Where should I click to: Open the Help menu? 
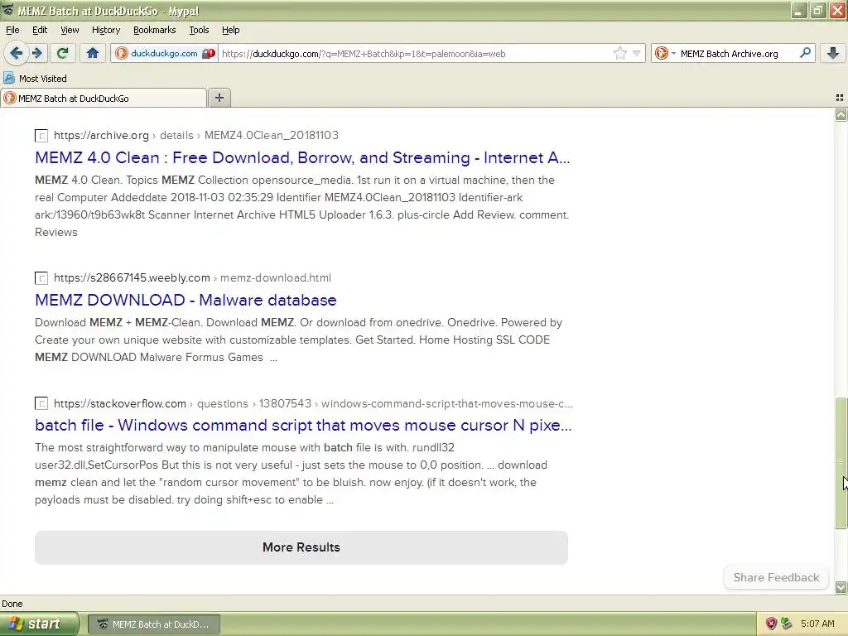pyautogui.click(x=230, y=30)
